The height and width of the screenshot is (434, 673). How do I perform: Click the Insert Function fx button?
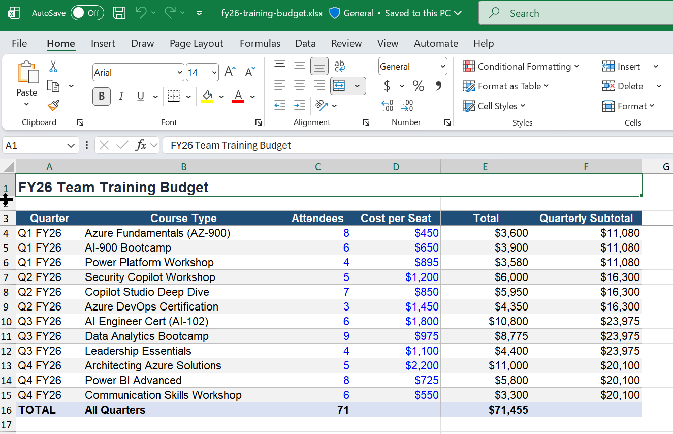(141, 146)
